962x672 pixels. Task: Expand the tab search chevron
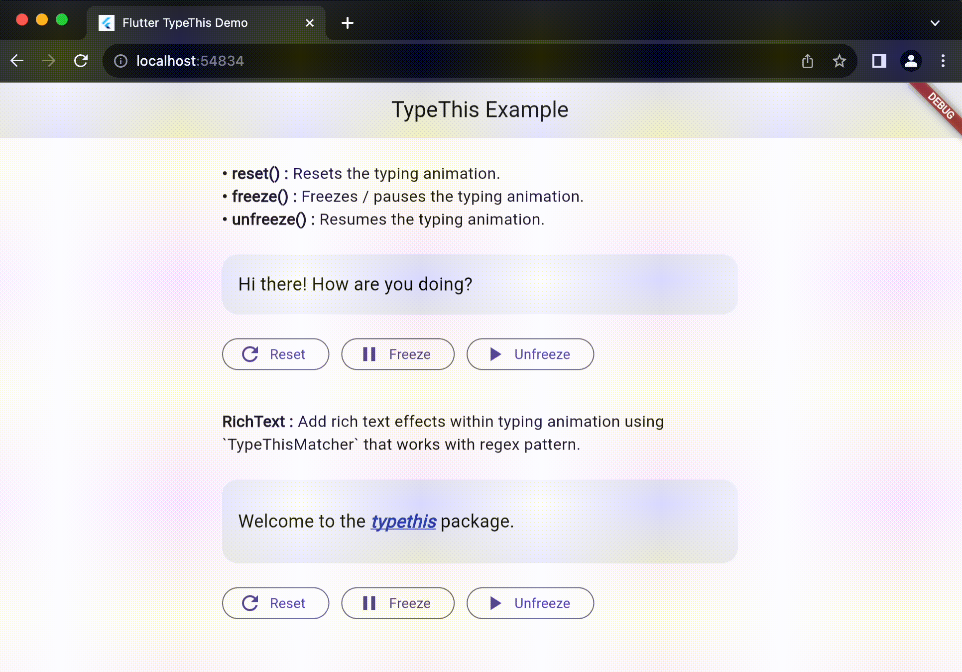pyautogui.click(x=935, y=23)
